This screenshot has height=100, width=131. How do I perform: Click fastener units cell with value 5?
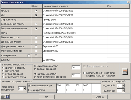[87, 90]
